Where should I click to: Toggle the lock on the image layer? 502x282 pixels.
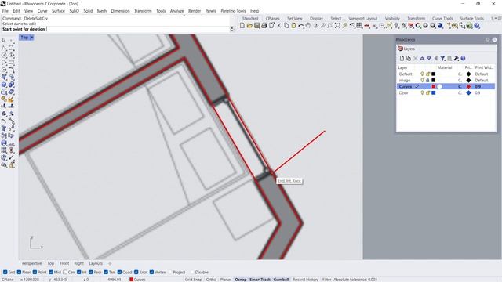[427, 80]
